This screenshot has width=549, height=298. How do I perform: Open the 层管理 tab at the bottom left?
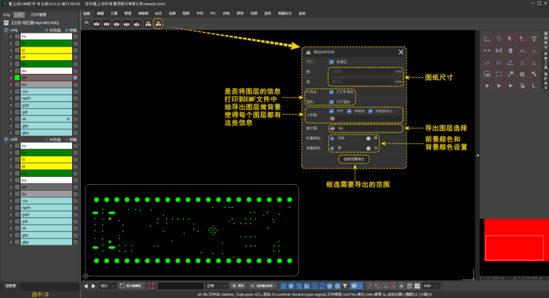pyautogui.click(x=10, y=286)
